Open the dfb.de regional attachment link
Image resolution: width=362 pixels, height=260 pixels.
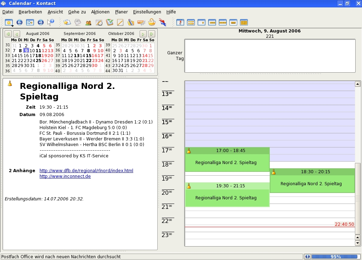click(86, 171)
